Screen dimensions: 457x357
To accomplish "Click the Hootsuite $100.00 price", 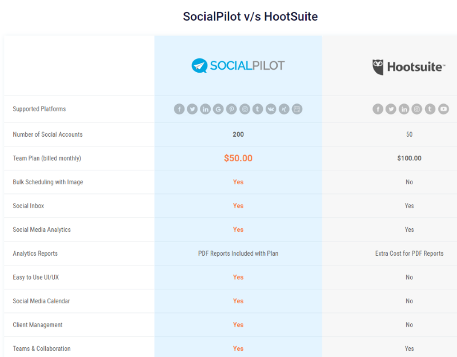I will click(x=409, y=158).
